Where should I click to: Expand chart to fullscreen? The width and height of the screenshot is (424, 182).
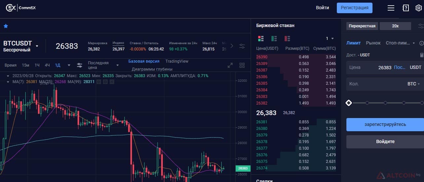230,65
